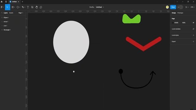Click the Local styles label
The width and height of the screenshot is (196, 110).
pyautogui.click(x=175, y=35)
